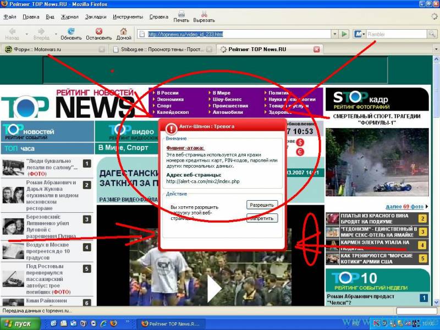Click Разрешить to allow the page

(262, 205)
